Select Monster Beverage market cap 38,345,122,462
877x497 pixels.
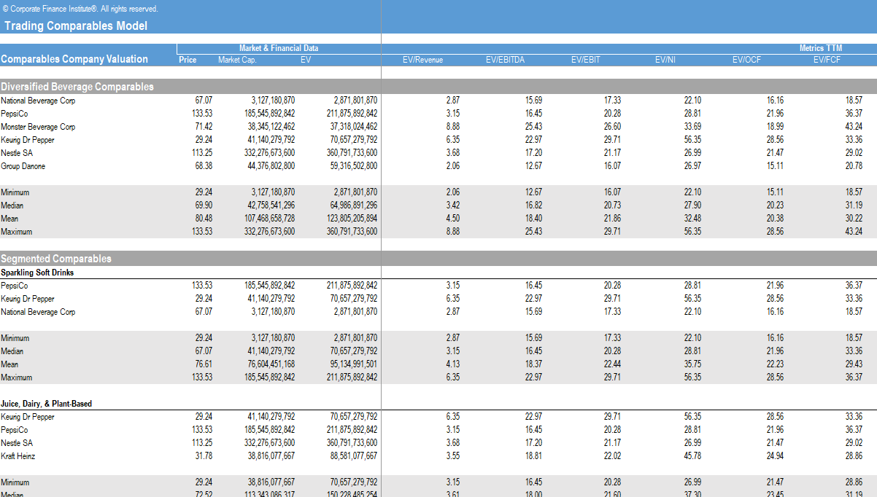[x=271, y=127]
